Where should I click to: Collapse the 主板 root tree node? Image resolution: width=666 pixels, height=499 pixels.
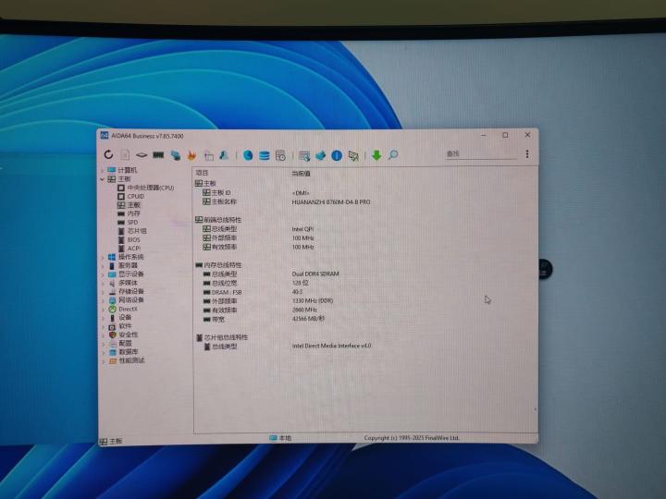(103, 179)
